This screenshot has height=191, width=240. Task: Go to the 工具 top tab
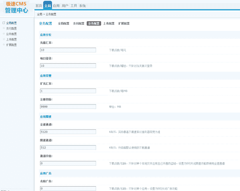(x=74, y=6)
